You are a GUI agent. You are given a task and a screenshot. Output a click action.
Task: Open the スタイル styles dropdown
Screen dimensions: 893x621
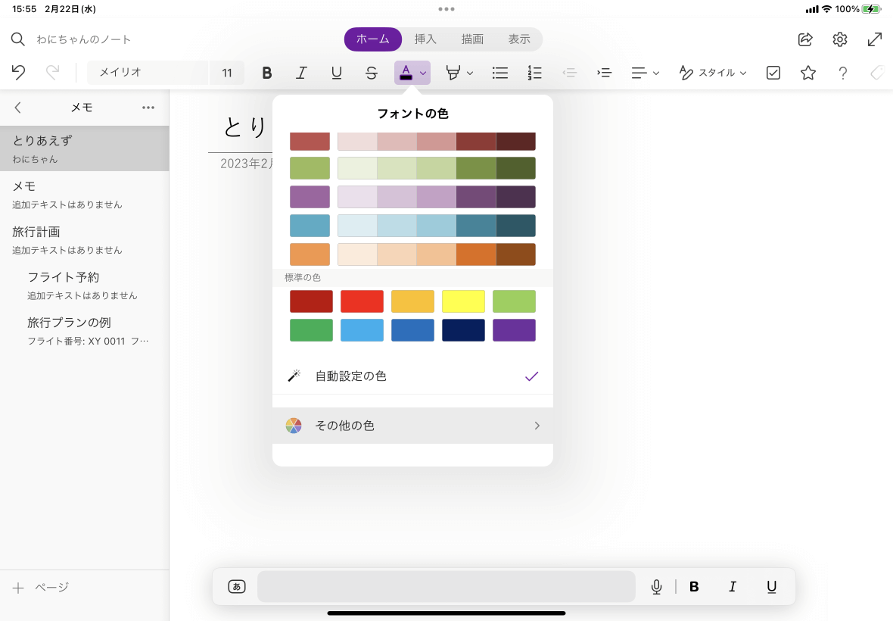click(712, 73)
